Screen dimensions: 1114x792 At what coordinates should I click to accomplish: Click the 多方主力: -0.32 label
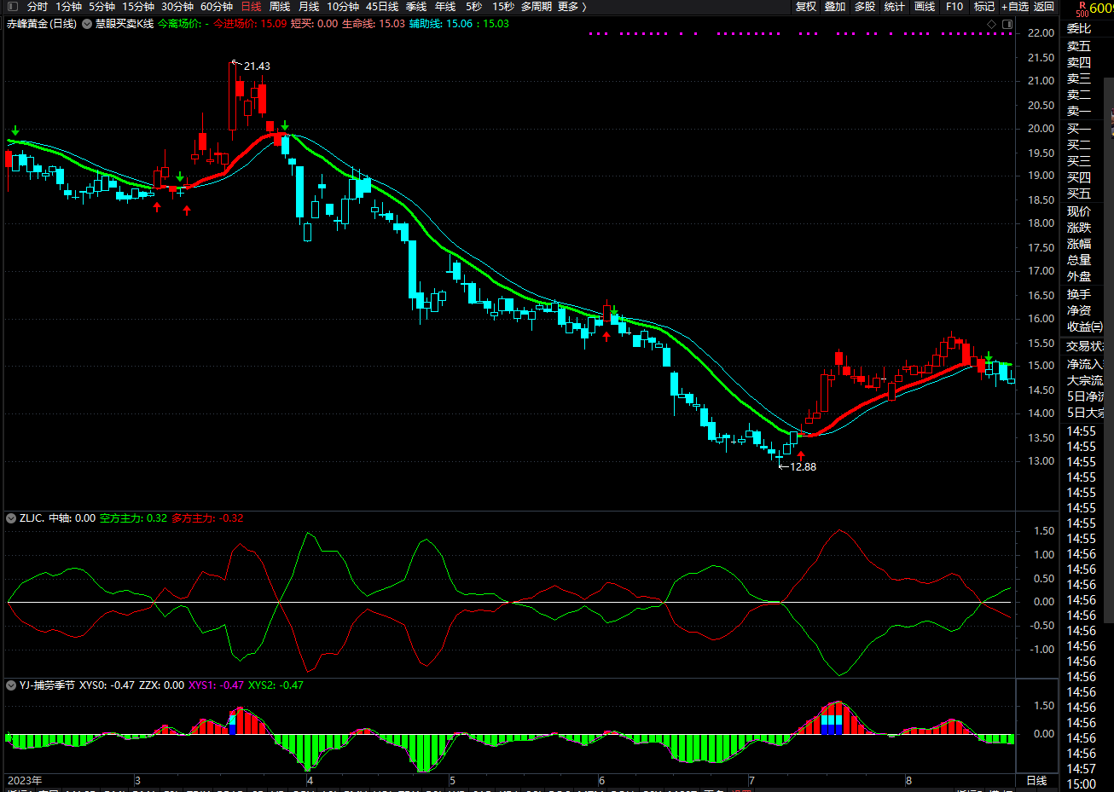[207, 517]
